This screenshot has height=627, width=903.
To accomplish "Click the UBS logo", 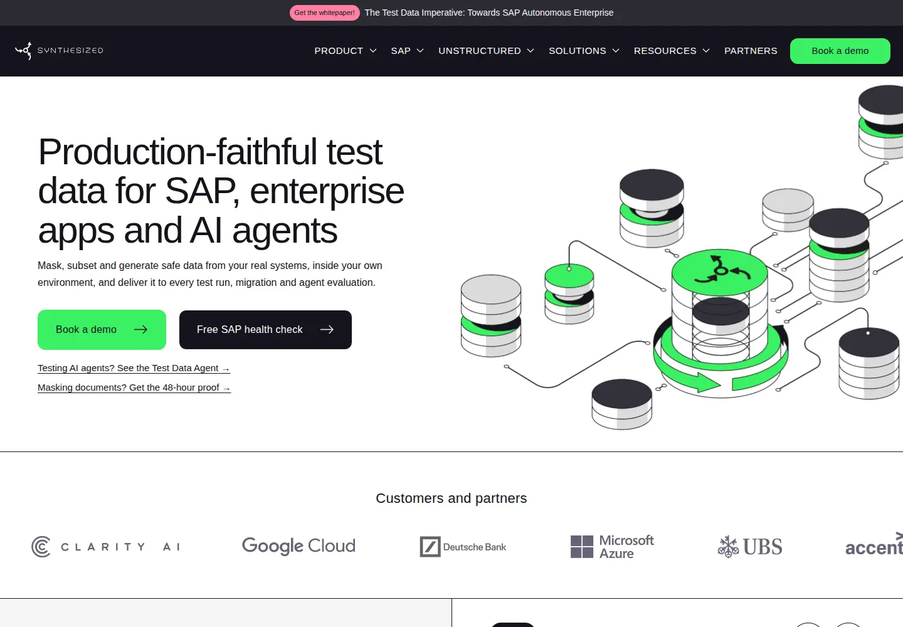I will (750, 547).
